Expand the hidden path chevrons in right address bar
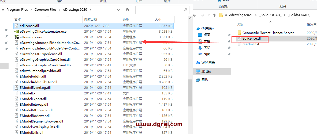This screenshot has width=317, height=134. (x=225, y=15)
